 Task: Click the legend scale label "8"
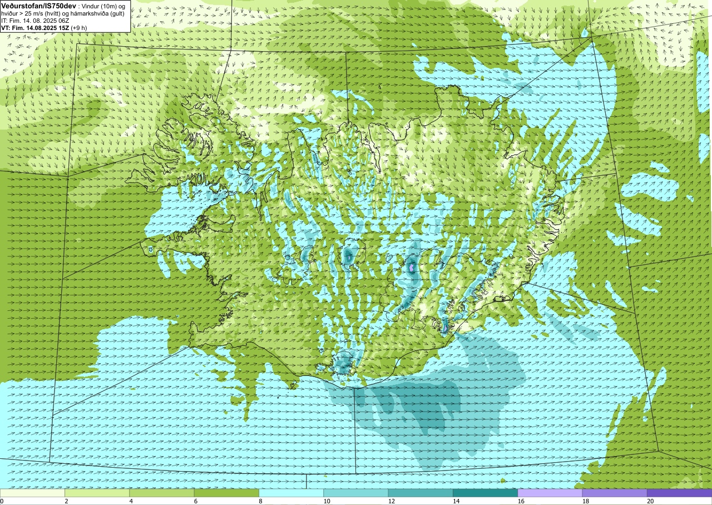click(260, 501)
